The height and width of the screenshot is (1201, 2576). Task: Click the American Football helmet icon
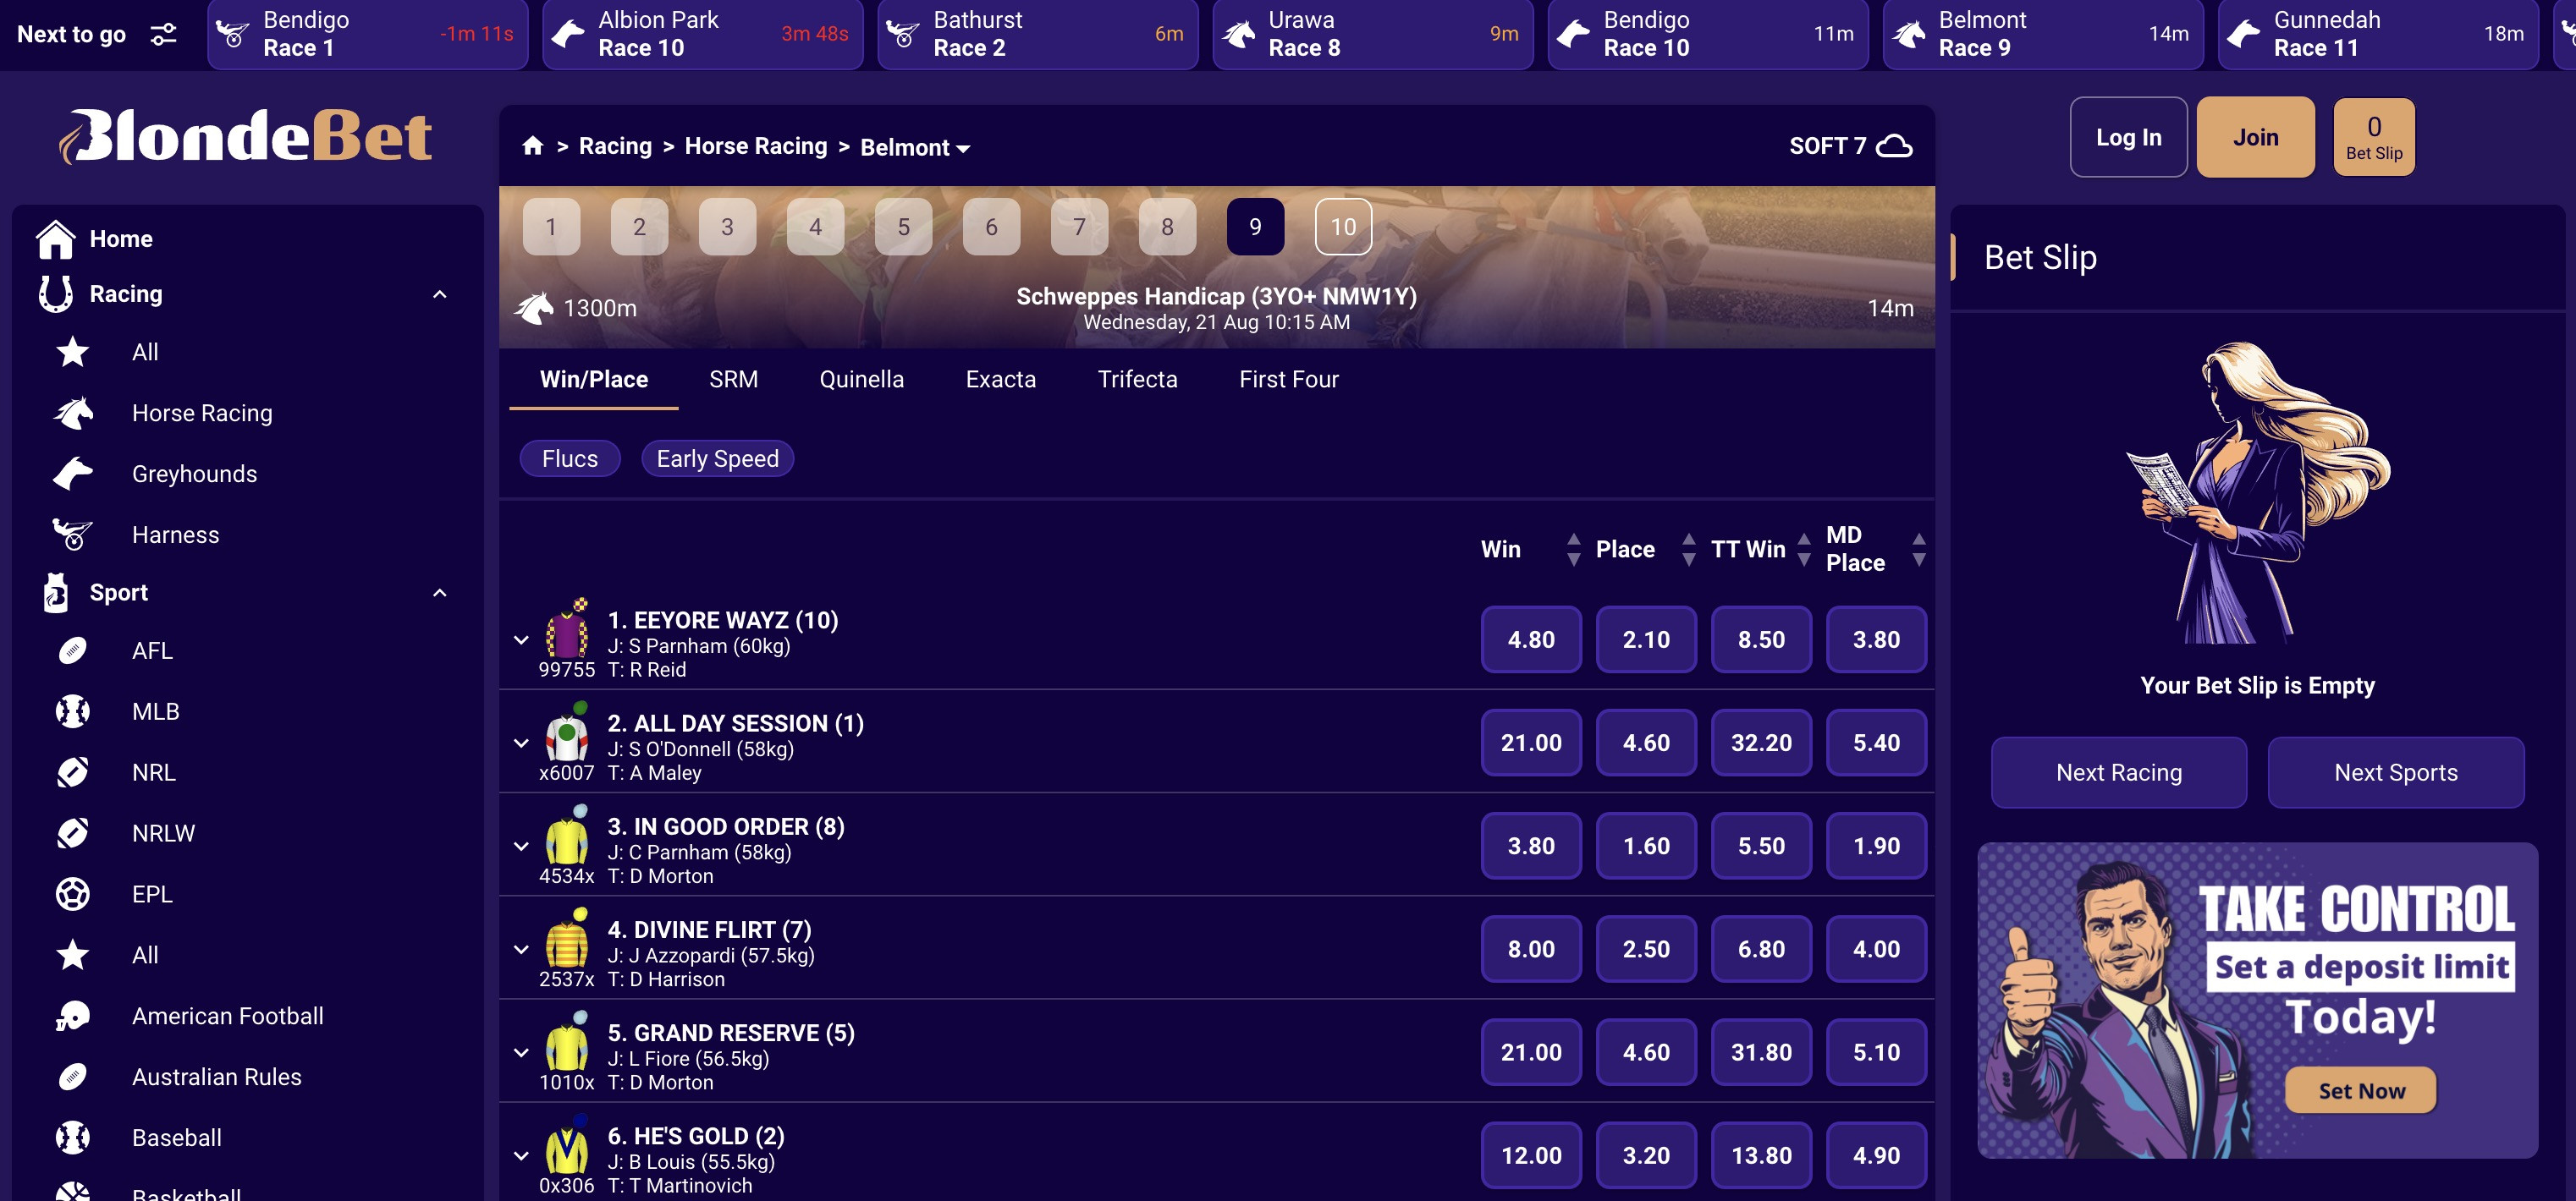click(x=72, y=1016)
